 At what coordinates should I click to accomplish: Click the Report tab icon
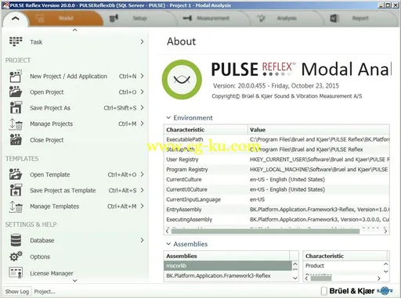point(334,18)
